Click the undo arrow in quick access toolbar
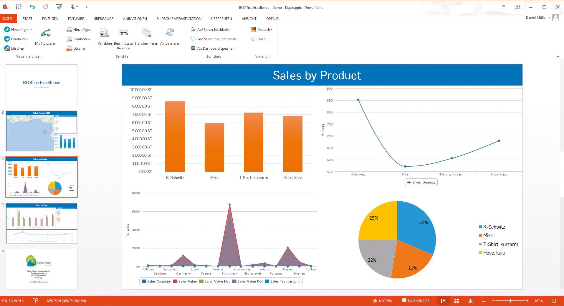This screenshot has height=306, width=564. (x=32, y=7)
